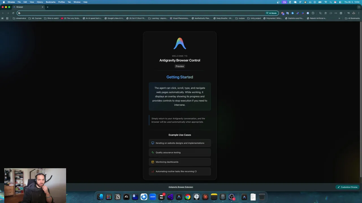Open the media controls playlist icon
The width and height of the screenshot is (362, 203).
point(348,13)
